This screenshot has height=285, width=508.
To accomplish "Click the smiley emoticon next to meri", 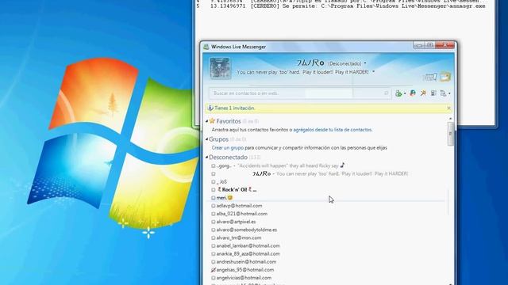I will 230,197.
